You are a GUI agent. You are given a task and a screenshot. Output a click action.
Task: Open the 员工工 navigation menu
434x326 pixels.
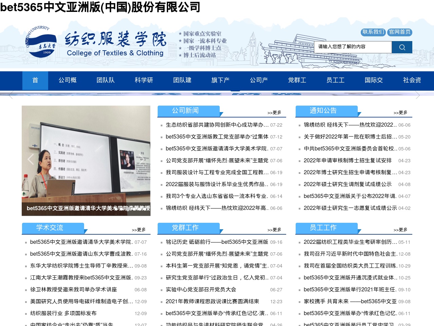pyautogui.click(x=335, y=80)
